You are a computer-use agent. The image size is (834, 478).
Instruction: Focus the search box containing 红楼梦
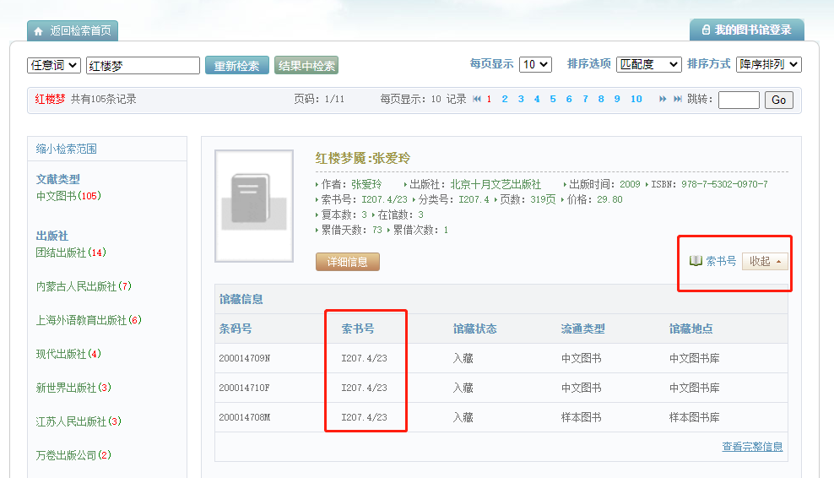[x=143, y=66]
